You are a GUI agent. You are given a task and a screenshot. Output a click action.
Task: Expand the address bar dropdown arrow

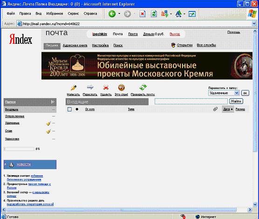coord(254,24)
